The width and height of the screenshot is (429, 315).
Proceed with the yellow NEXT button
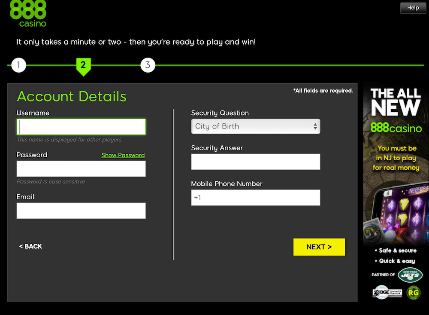click(319, 247)
